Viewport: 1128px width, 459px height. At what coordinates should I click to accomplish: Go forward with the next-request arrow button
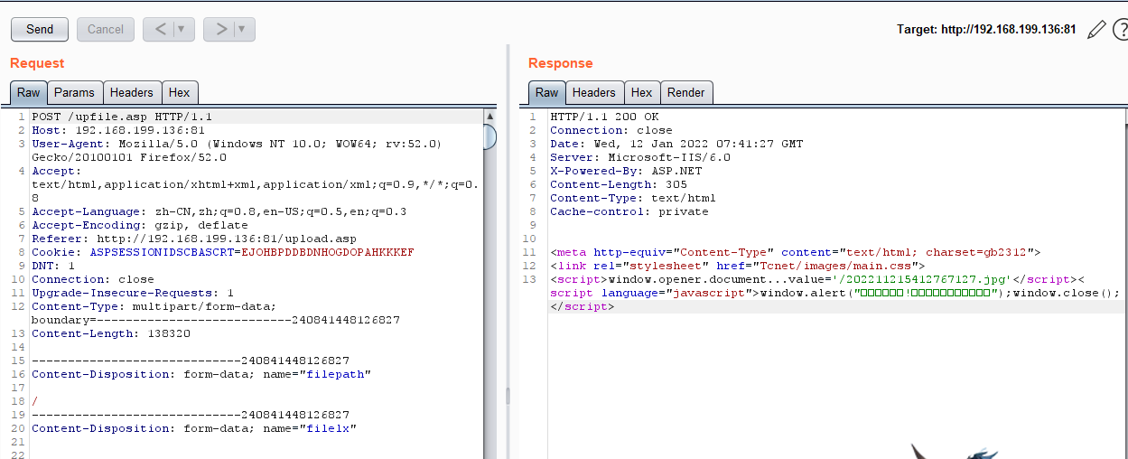click(x=219, y=29)
